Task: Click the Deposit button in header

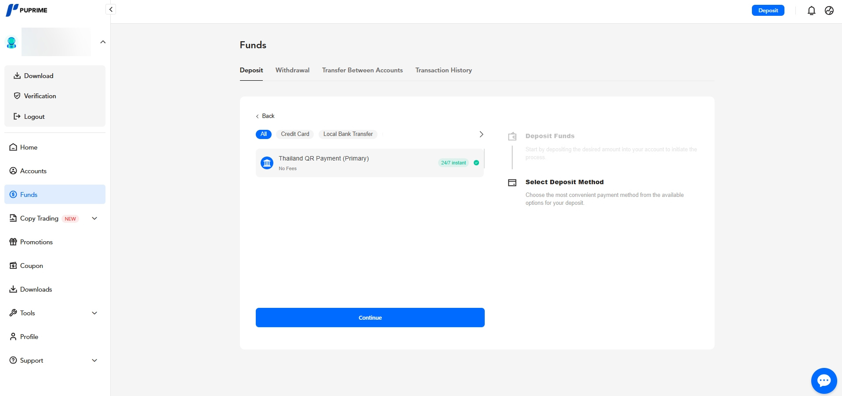Action: (x=768, y=11)
